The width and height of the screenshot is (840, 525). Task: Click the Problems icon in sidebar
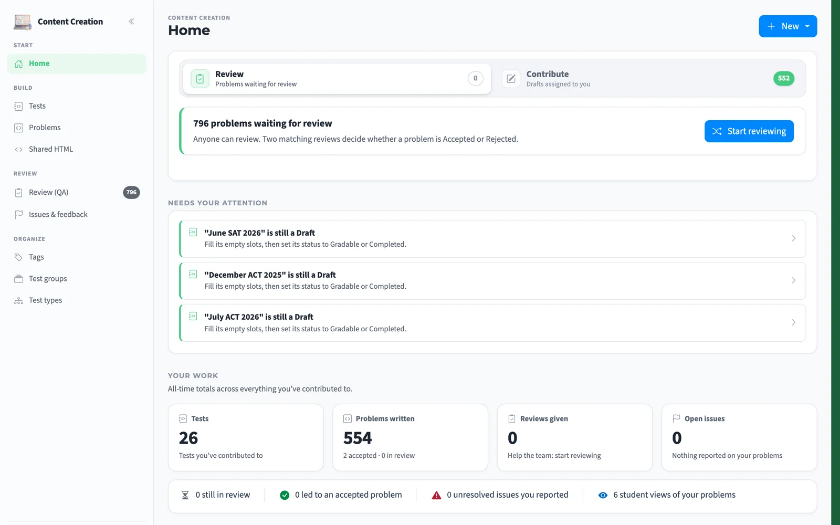pyautogui.click(x=19, y=128)
